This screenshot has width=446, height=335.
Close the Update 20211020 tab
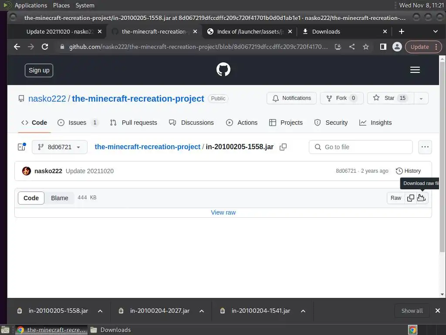click(100, 31)
